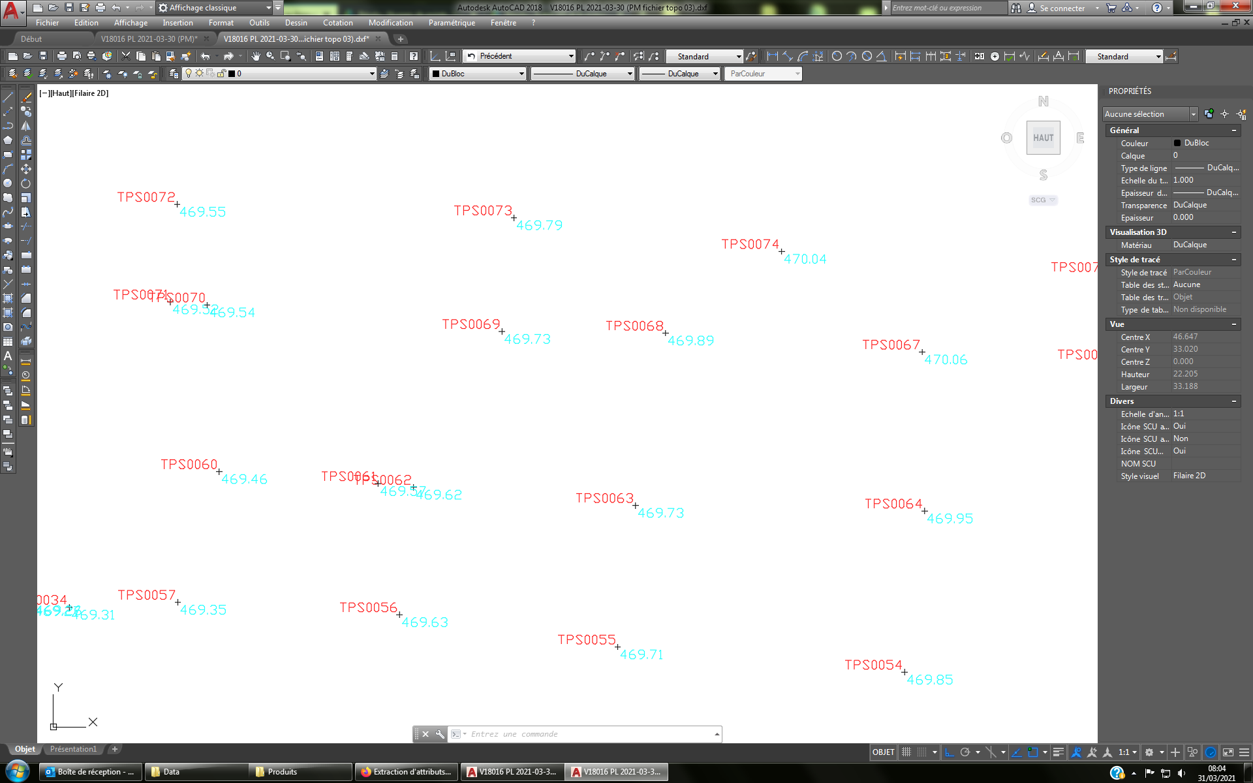Viewport: 1253px width, 783px height.
Task: Select the Mirror modify tool
Action: coord(26,125)
